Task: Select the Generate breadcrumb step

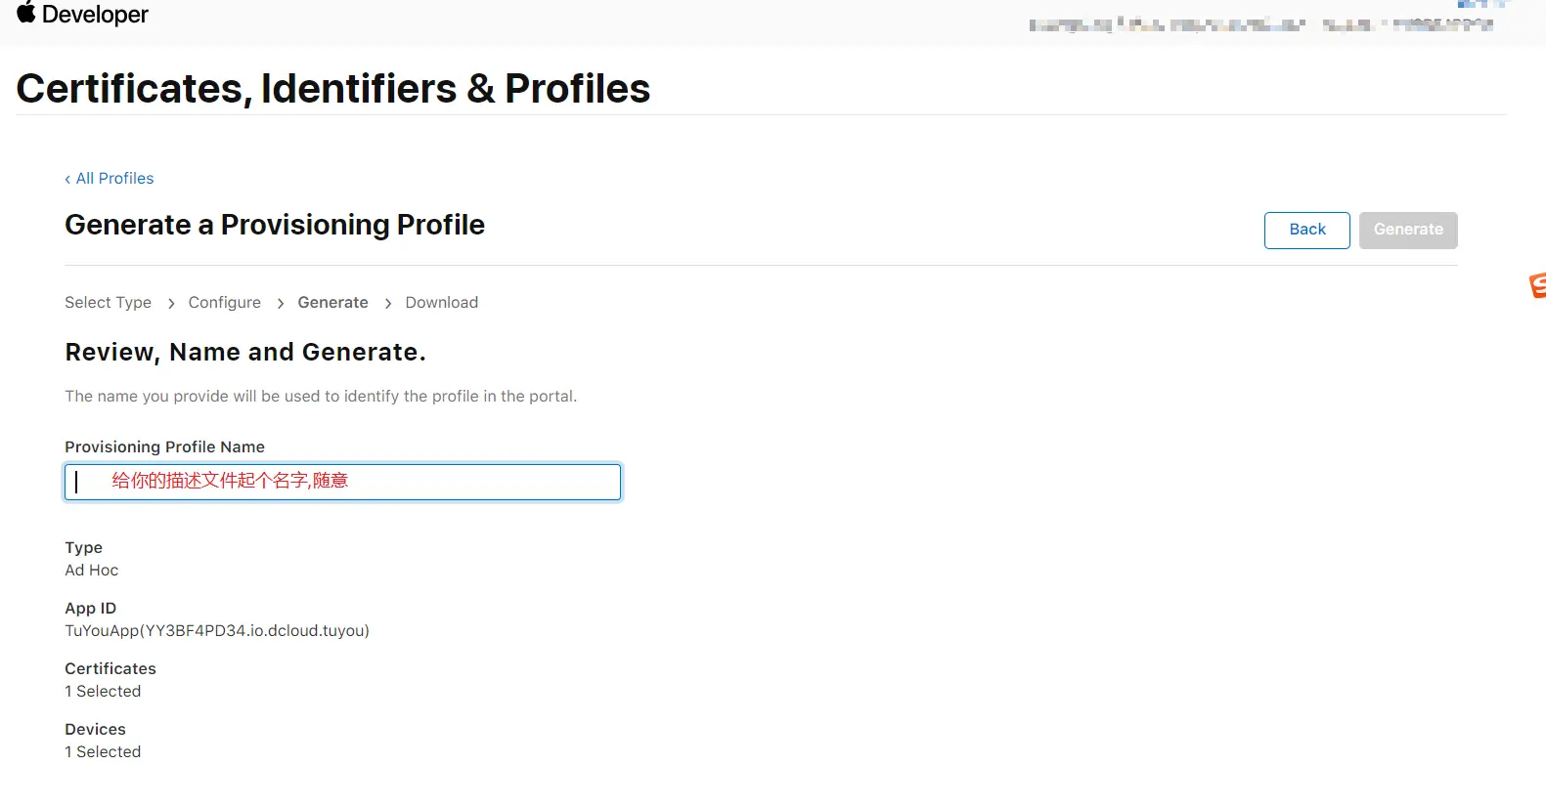Action: coord(332,303)
